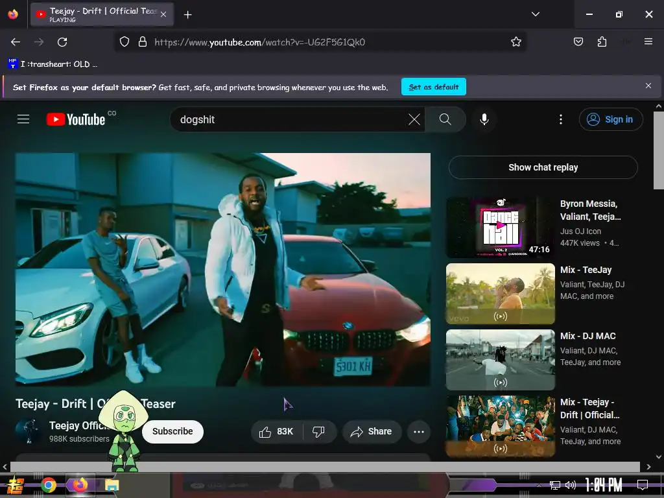This screenshot has height=498, width=664.
Task: Click the vertical page scrollbar thumb
Action: (659, 150)
